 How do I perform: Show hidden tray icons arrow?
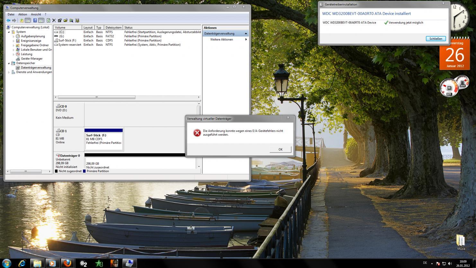click(432, 264)
